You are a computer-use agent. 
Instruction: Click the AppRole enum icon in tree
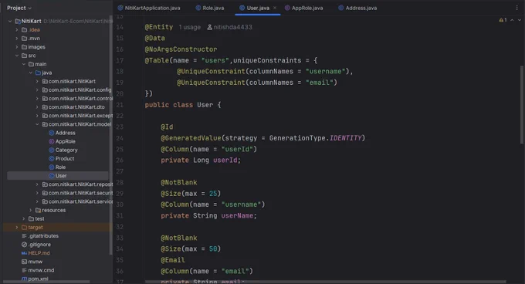point(52,141)
